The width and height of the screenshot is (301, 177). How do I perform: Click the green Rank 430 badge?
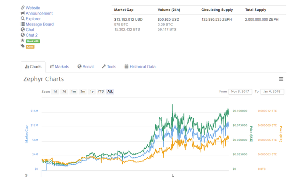[x=33, y=41]
